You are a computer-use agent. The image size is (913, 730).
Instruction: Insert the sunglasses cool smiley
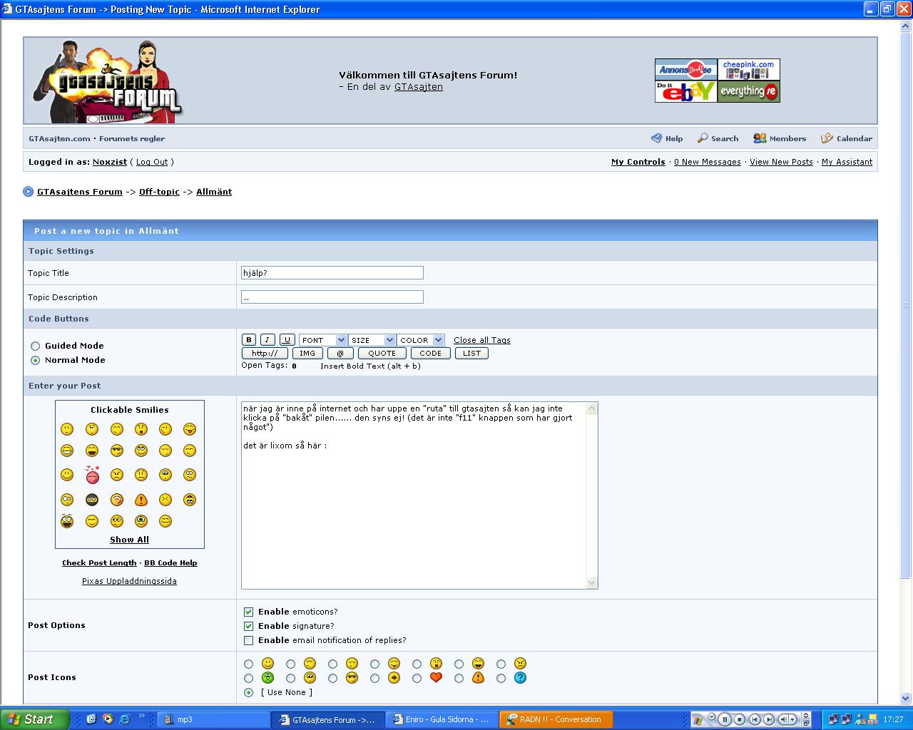(117, 451)
